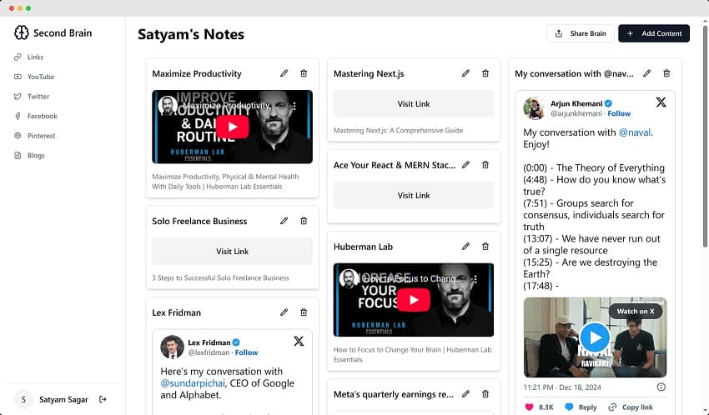
Task: Click the Second Brain logo icon
Action: [21, 32]
